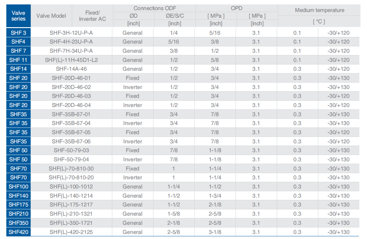
Task: Select the "Valve Model" column header
Action: pyautogui.click(x=51, y=16)
